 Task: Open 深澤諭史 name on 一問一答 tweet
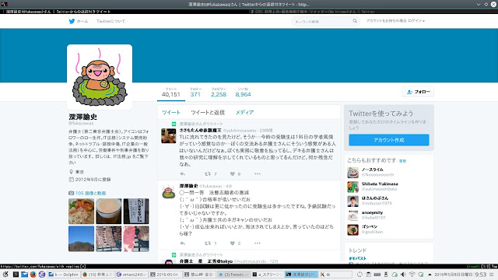click(x=188, y=186)
